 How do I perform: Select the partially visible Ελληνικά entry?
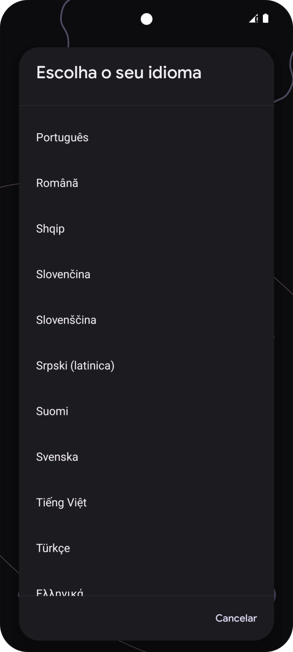[60, 591]
